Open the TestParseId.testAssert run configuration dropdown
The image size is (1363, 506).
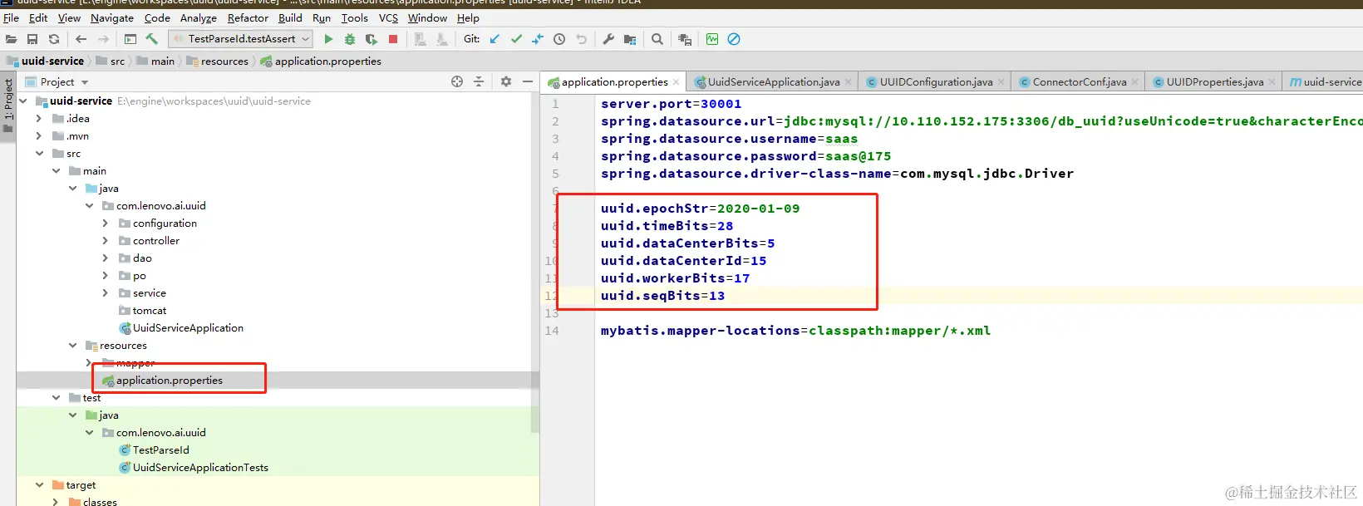[241, 39]
